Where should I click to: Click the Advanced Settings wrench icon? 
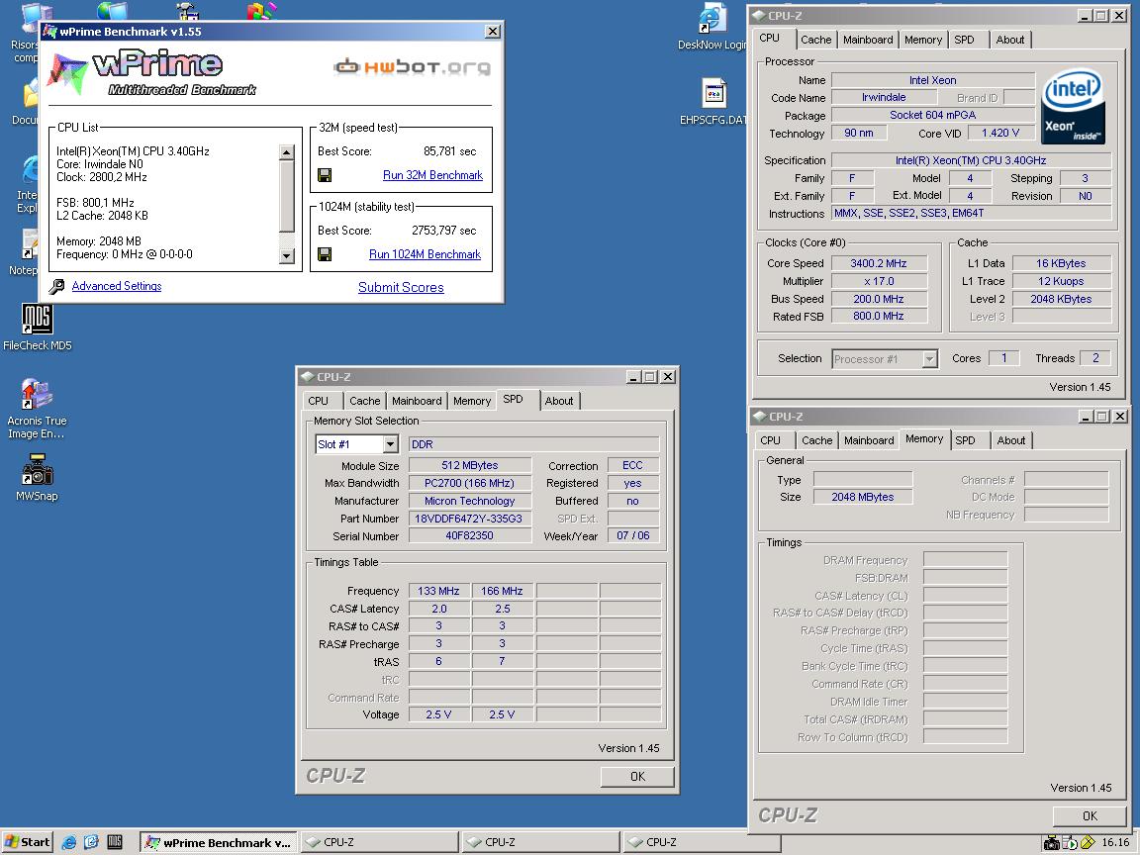tap(56, 286)
